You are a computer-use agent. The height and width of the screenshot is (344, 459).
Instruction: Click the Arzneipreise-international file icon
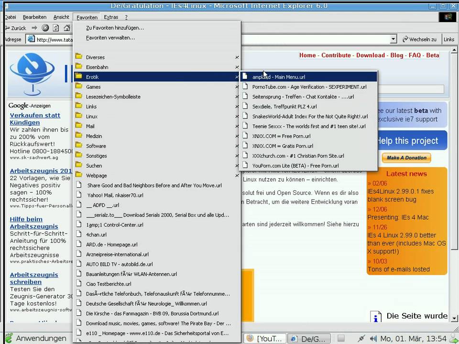(x=79, y=254)
